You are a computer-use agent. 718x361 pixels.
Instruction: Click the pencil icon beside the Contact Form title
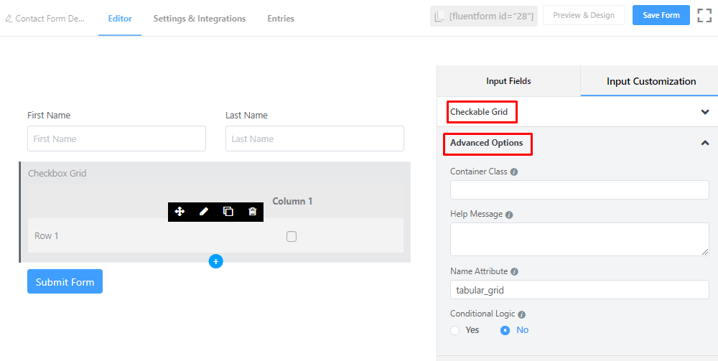[x=8, y=19]
